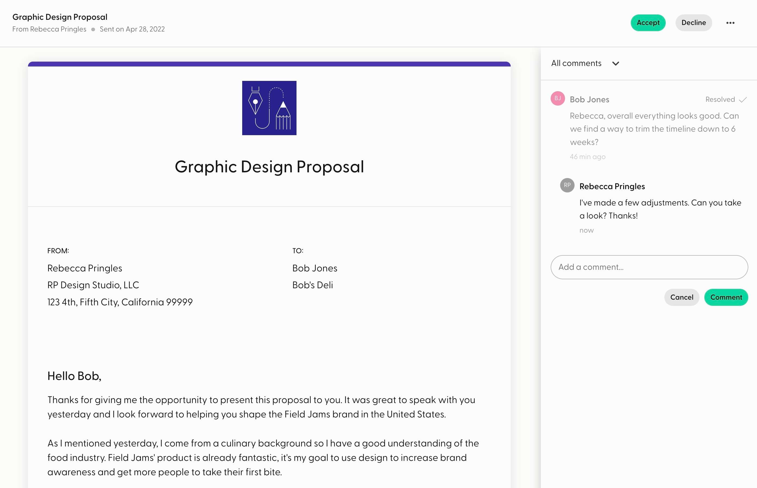Click the large Graphic Design Proposal heading
This screenshot has height=488, width=757.
pos(269,167)
